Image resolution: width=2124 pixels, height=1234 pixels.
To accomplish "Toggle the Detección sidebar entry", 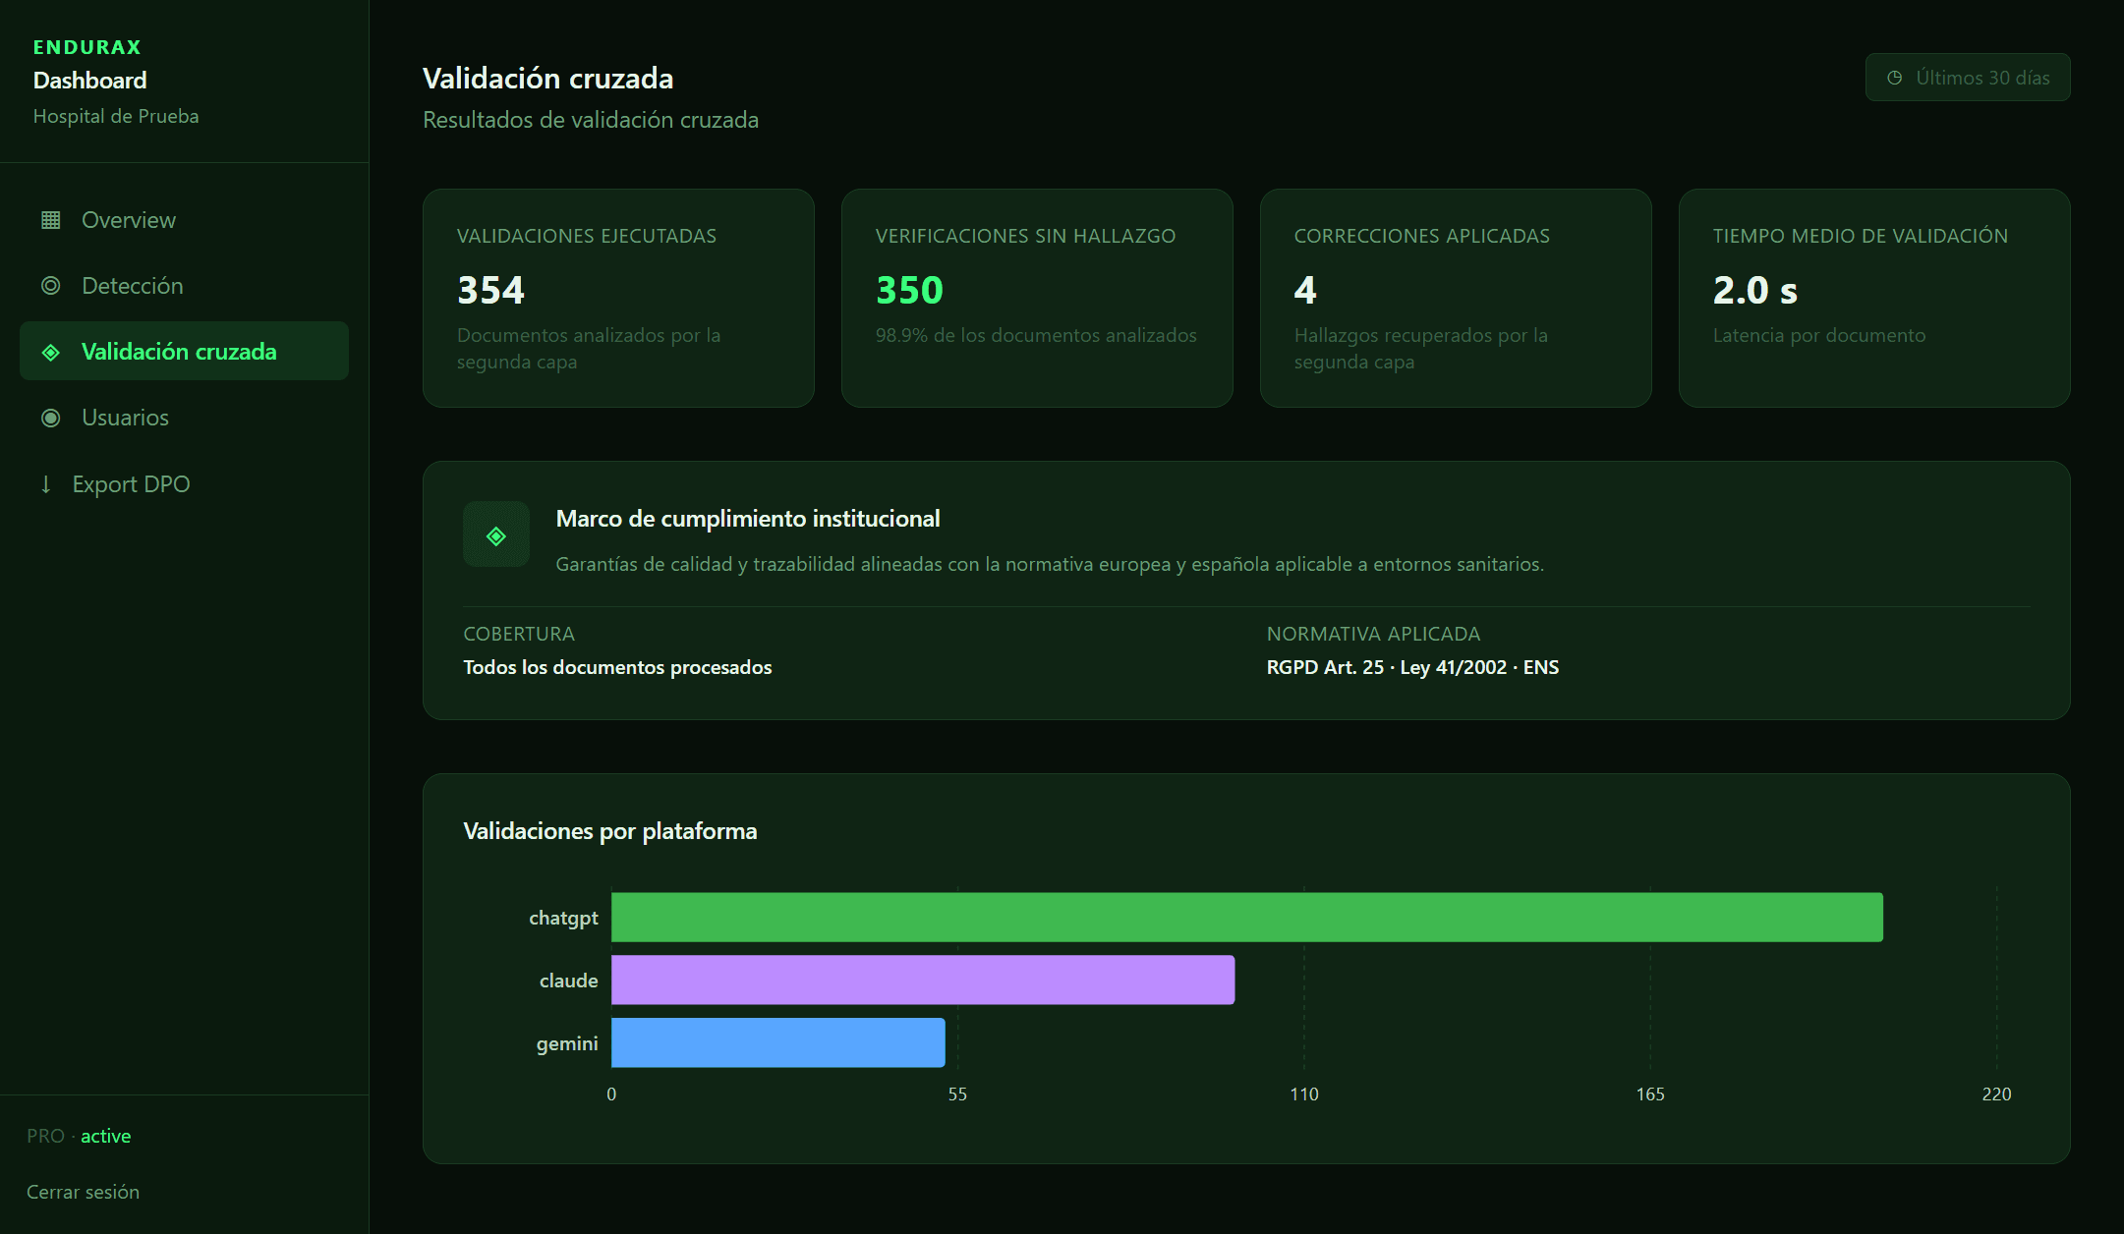I will tap(132, 285).
